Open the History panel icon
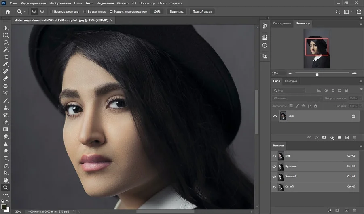364x214 pixels. (265, 26)
